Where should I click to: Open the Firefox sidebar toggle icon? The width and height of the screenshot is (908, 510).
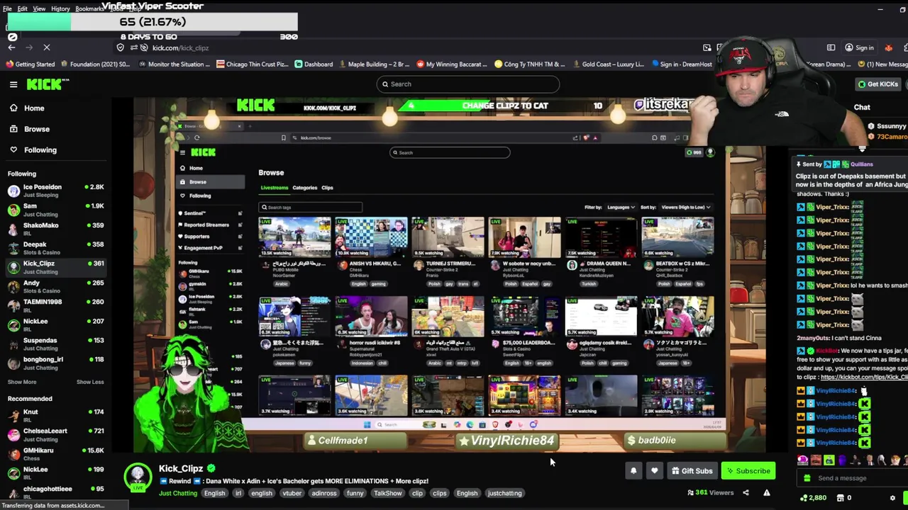[x=831, y=47]
